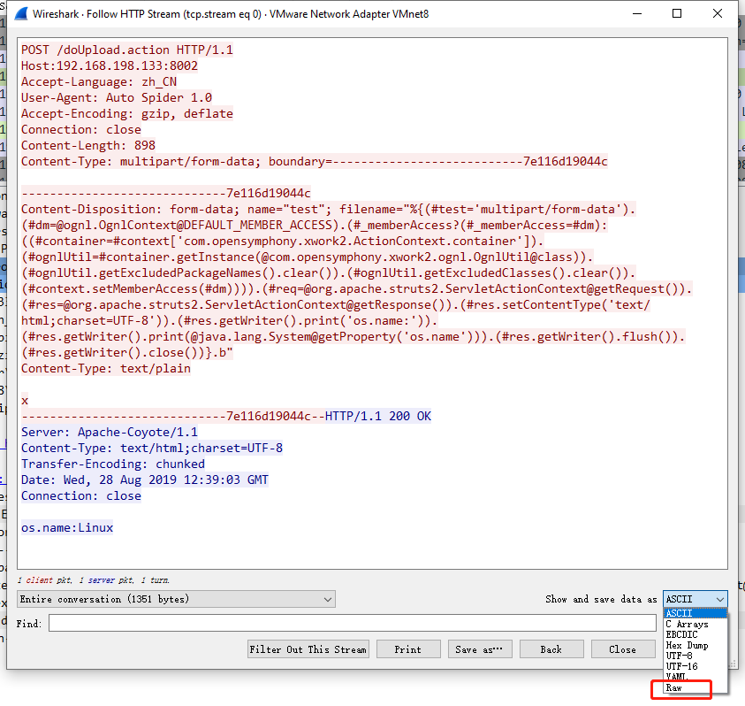Click the User-Agent: Auto Spider 1.0 line

click(x=117, y=97)
